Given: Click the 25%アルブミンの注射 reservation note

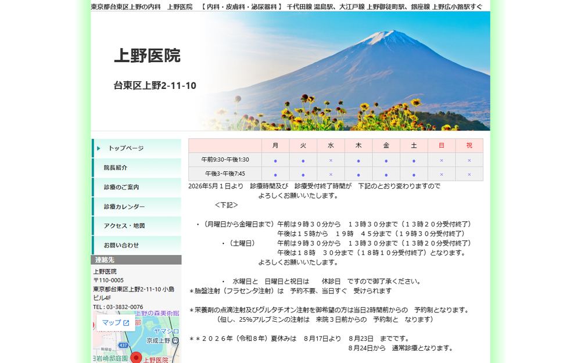Looking at the screenshot, I should (325, 319).
